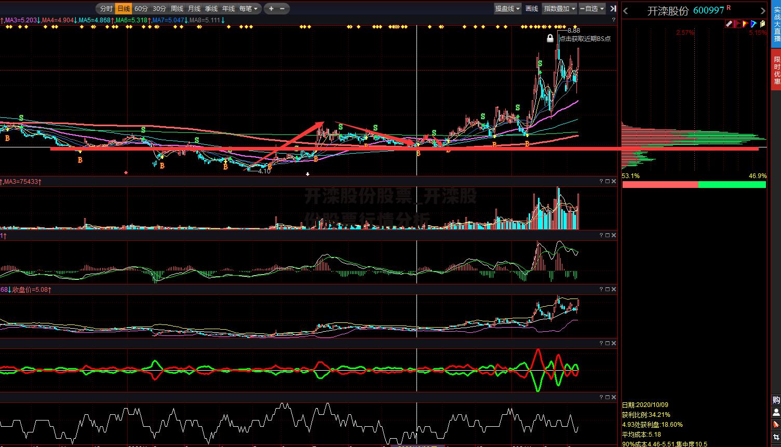781x447 pixels.
Task: Zoom in chart with plus button
Action: tap(271, 8)
